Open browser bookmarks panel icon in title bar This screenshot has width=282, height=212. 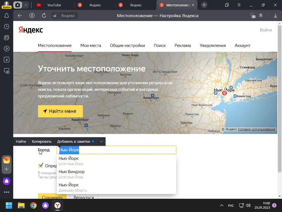coord(227,5)
